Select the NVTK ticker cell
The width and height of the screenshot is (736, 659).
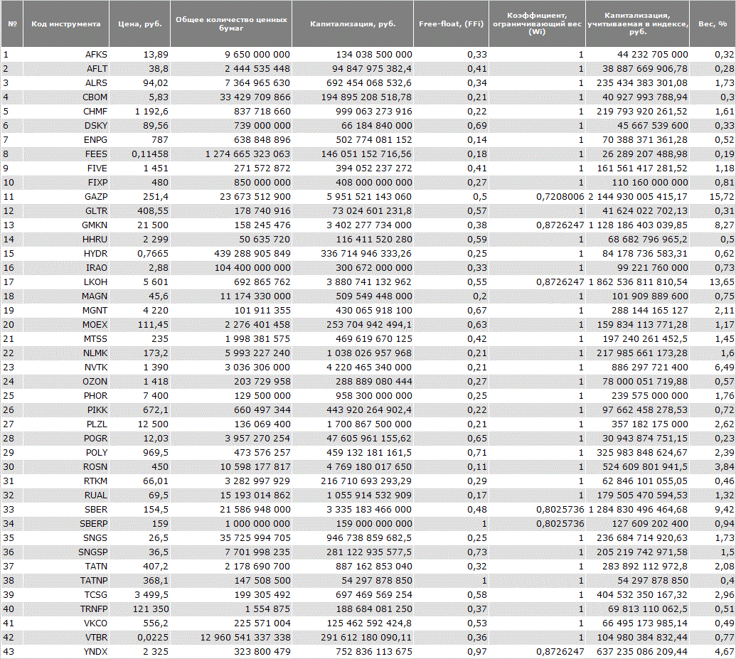point(65,368)
